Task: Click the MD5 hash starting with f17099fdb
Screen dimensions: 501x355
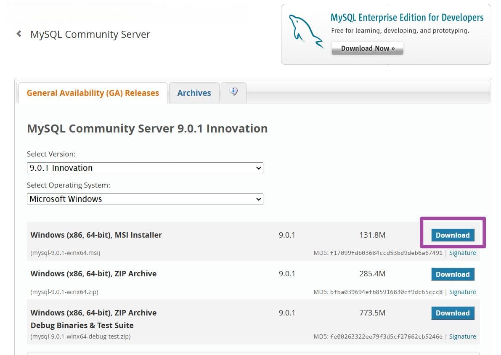Action: click(386, 253)
